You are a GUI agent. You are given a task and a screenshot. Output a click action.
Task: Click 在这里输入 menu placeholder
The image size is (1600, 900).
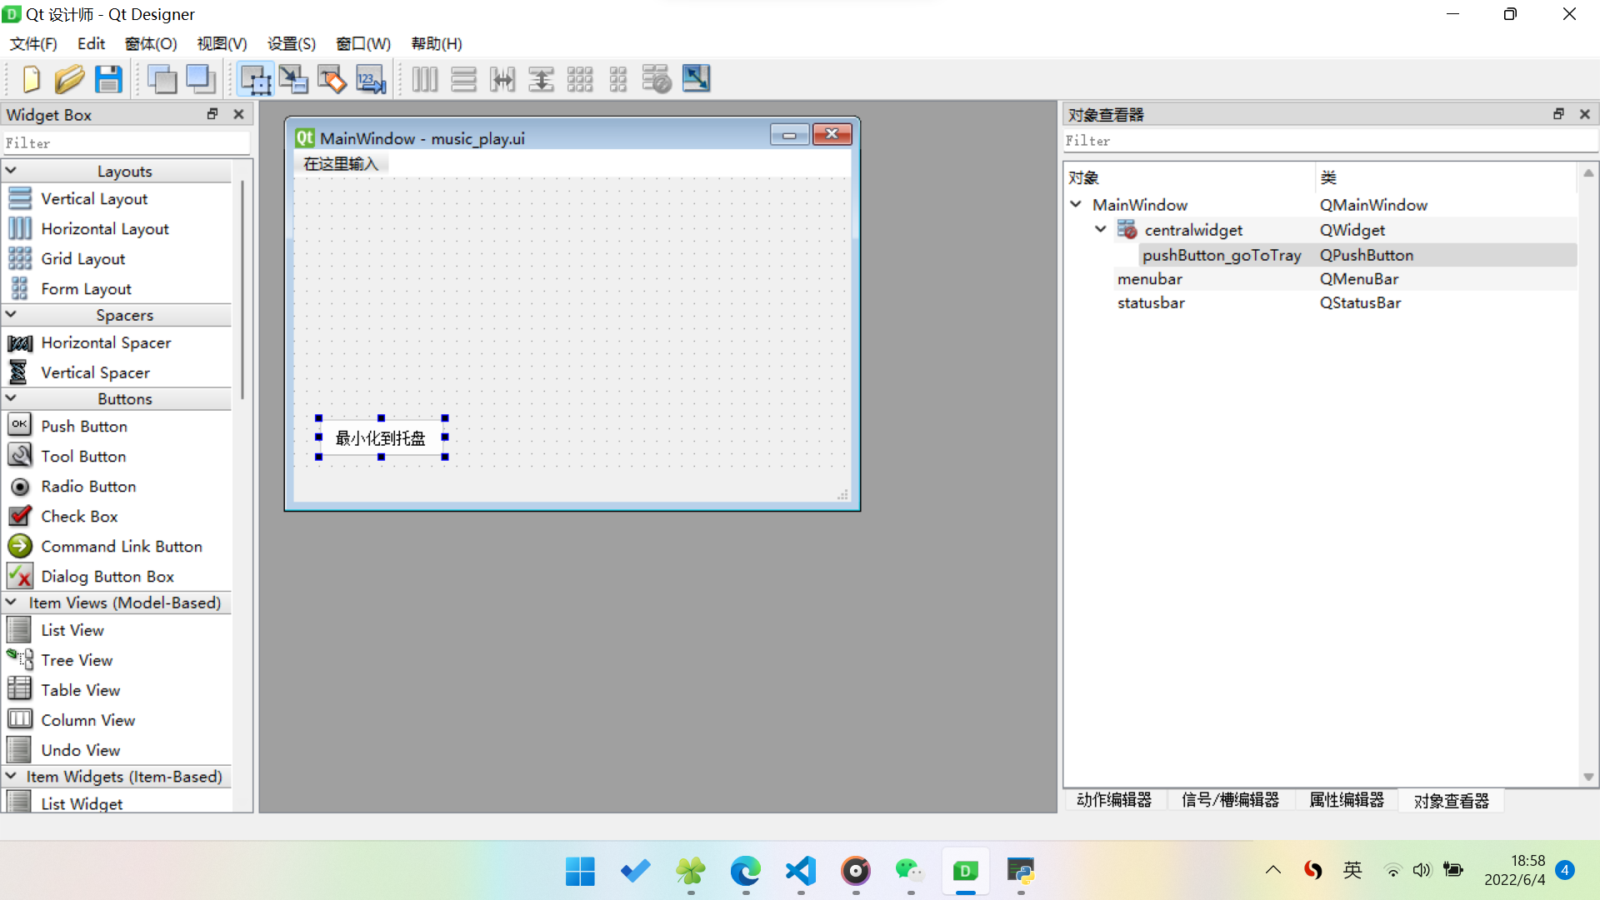(341, 163)
